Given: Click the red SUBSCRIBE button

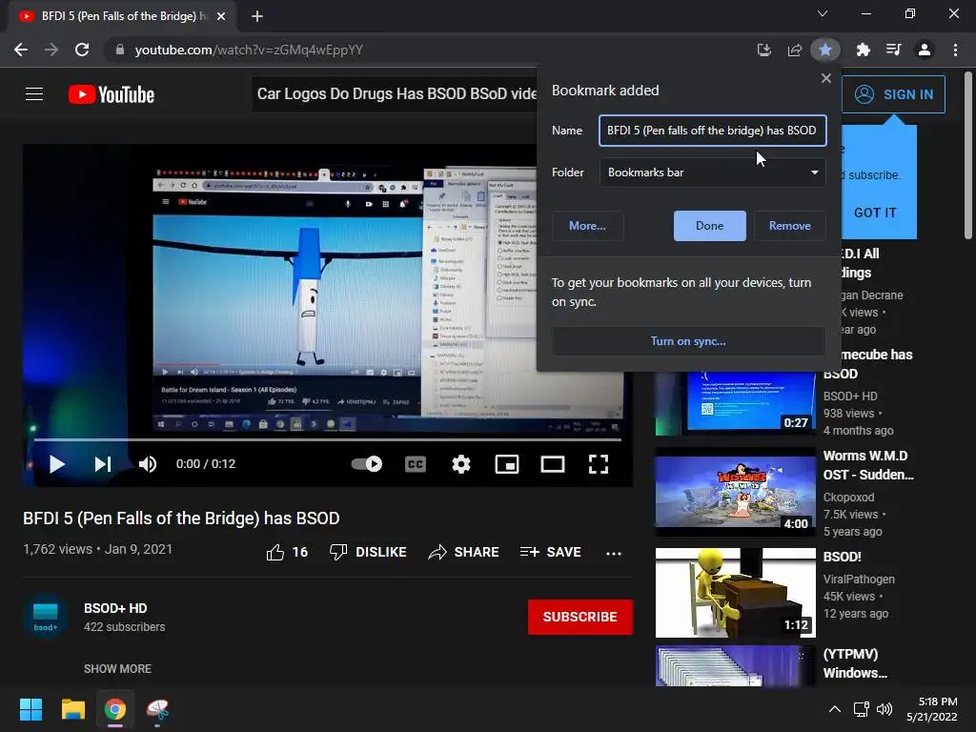Looking at the screenshot, I should [x=580, y=617].
